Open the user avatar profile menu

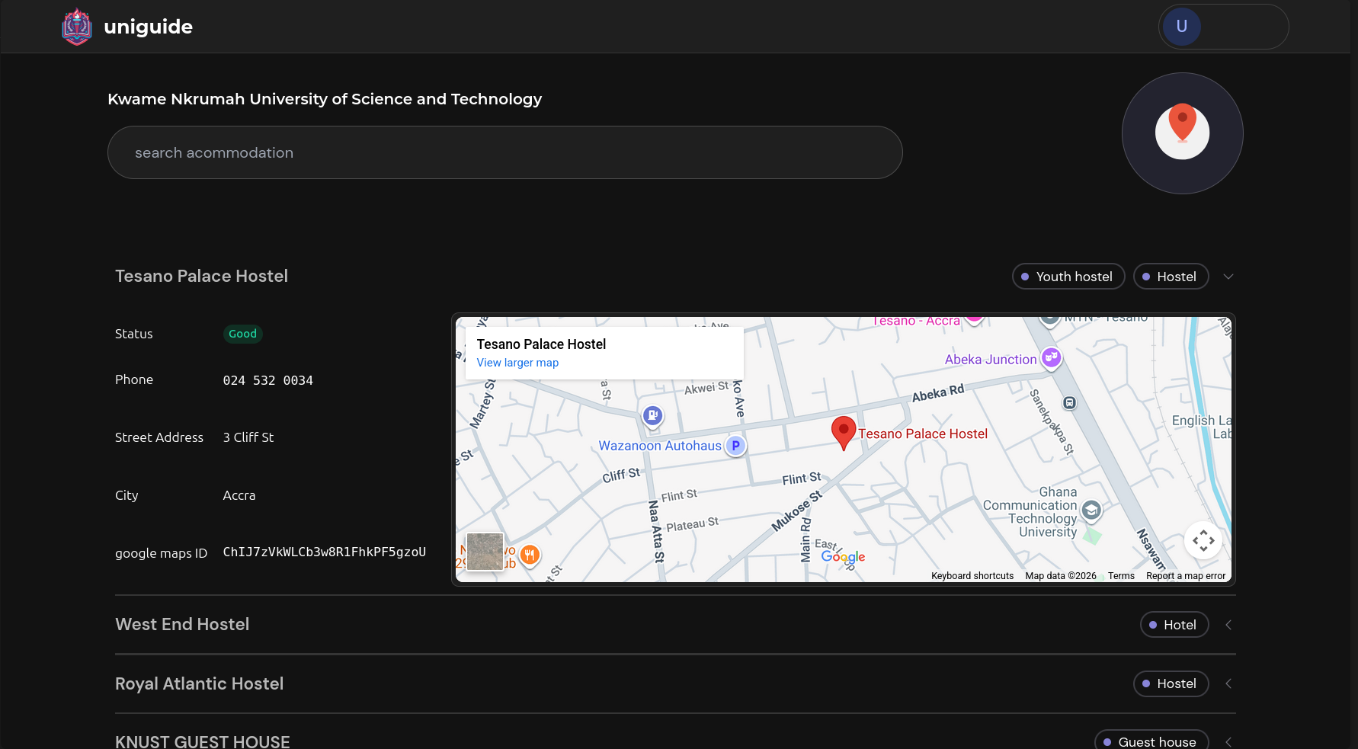click(x=1181, y=27)
